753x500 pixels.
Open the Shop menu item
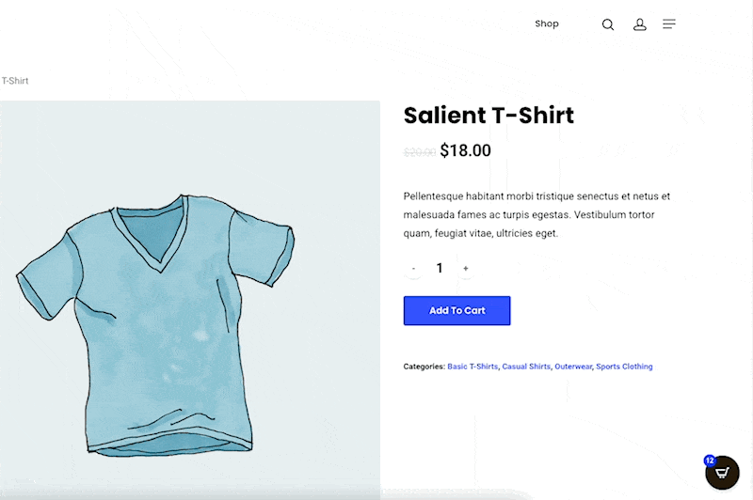coord(547,23)
